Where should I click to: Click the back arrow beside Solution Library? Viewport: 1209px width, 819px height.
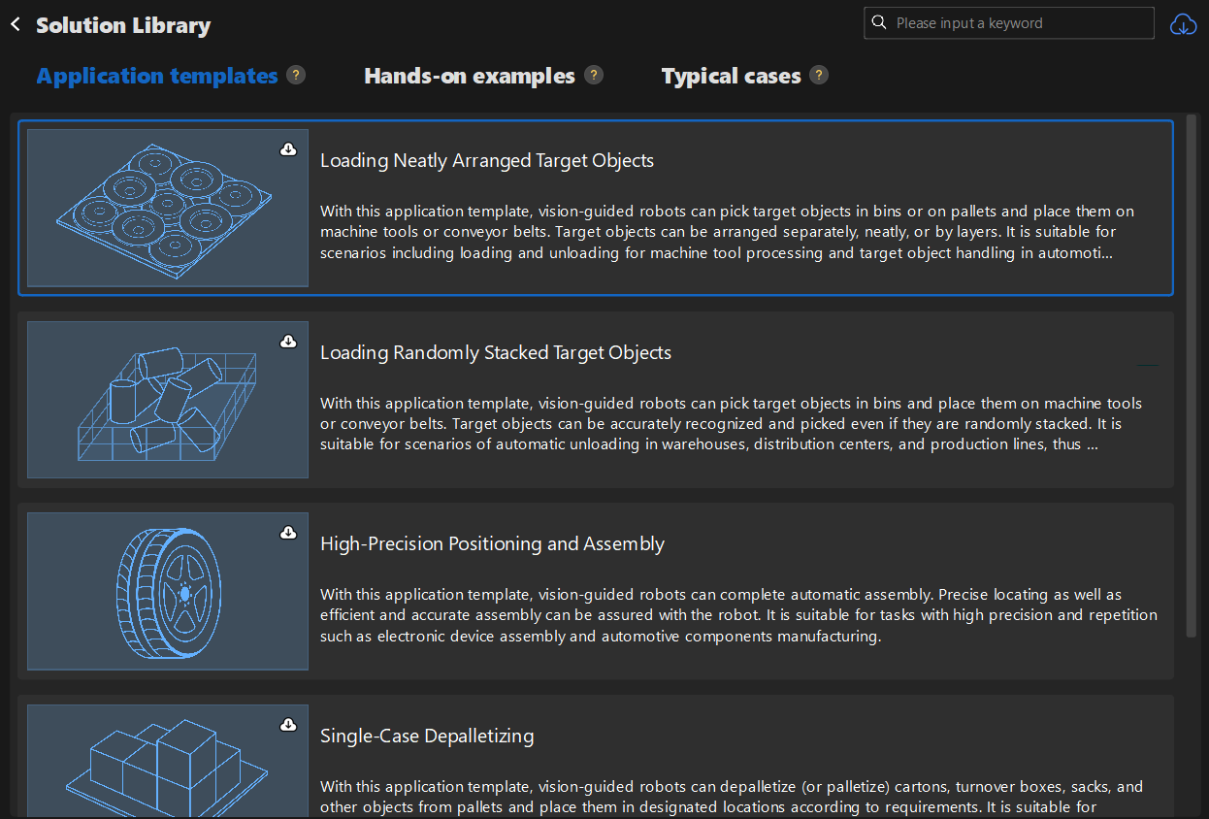tap(16, 24)
